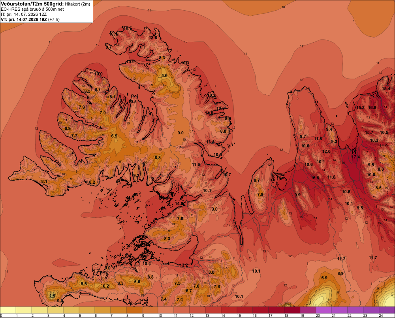The height and width of the screenshot is (318, 395).
Task: Click the 6.8 temperature value
Action: (x=158, y=158)
